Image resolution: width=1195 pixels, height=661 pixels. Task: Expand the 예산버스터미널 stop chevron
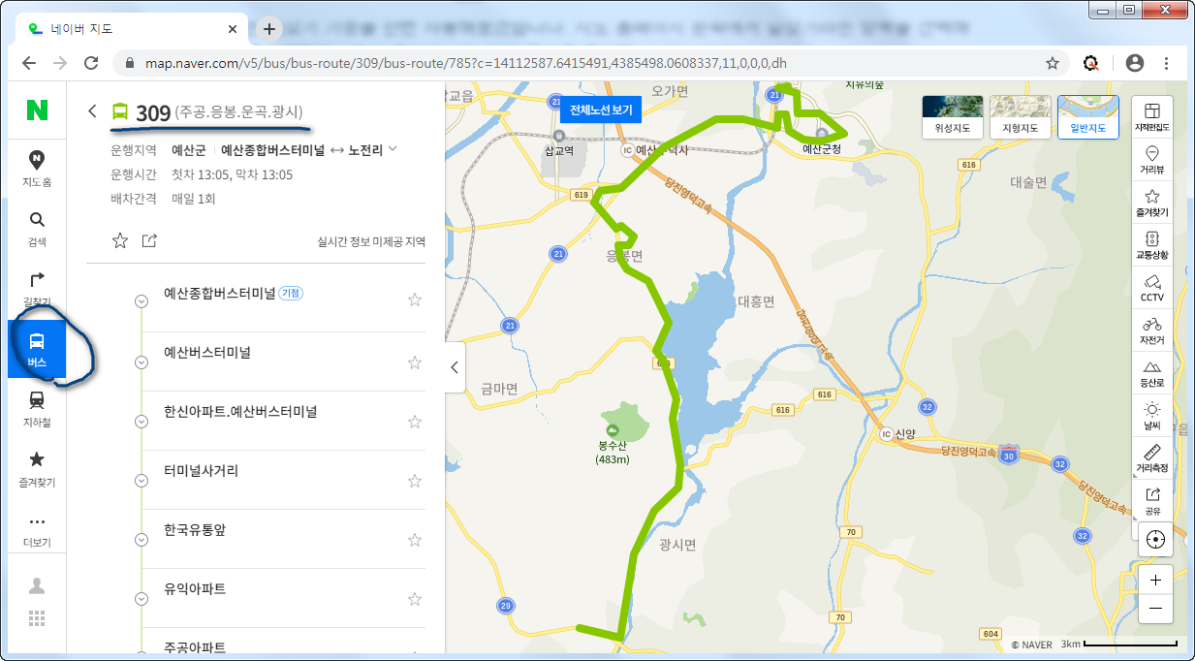[142, 362]
